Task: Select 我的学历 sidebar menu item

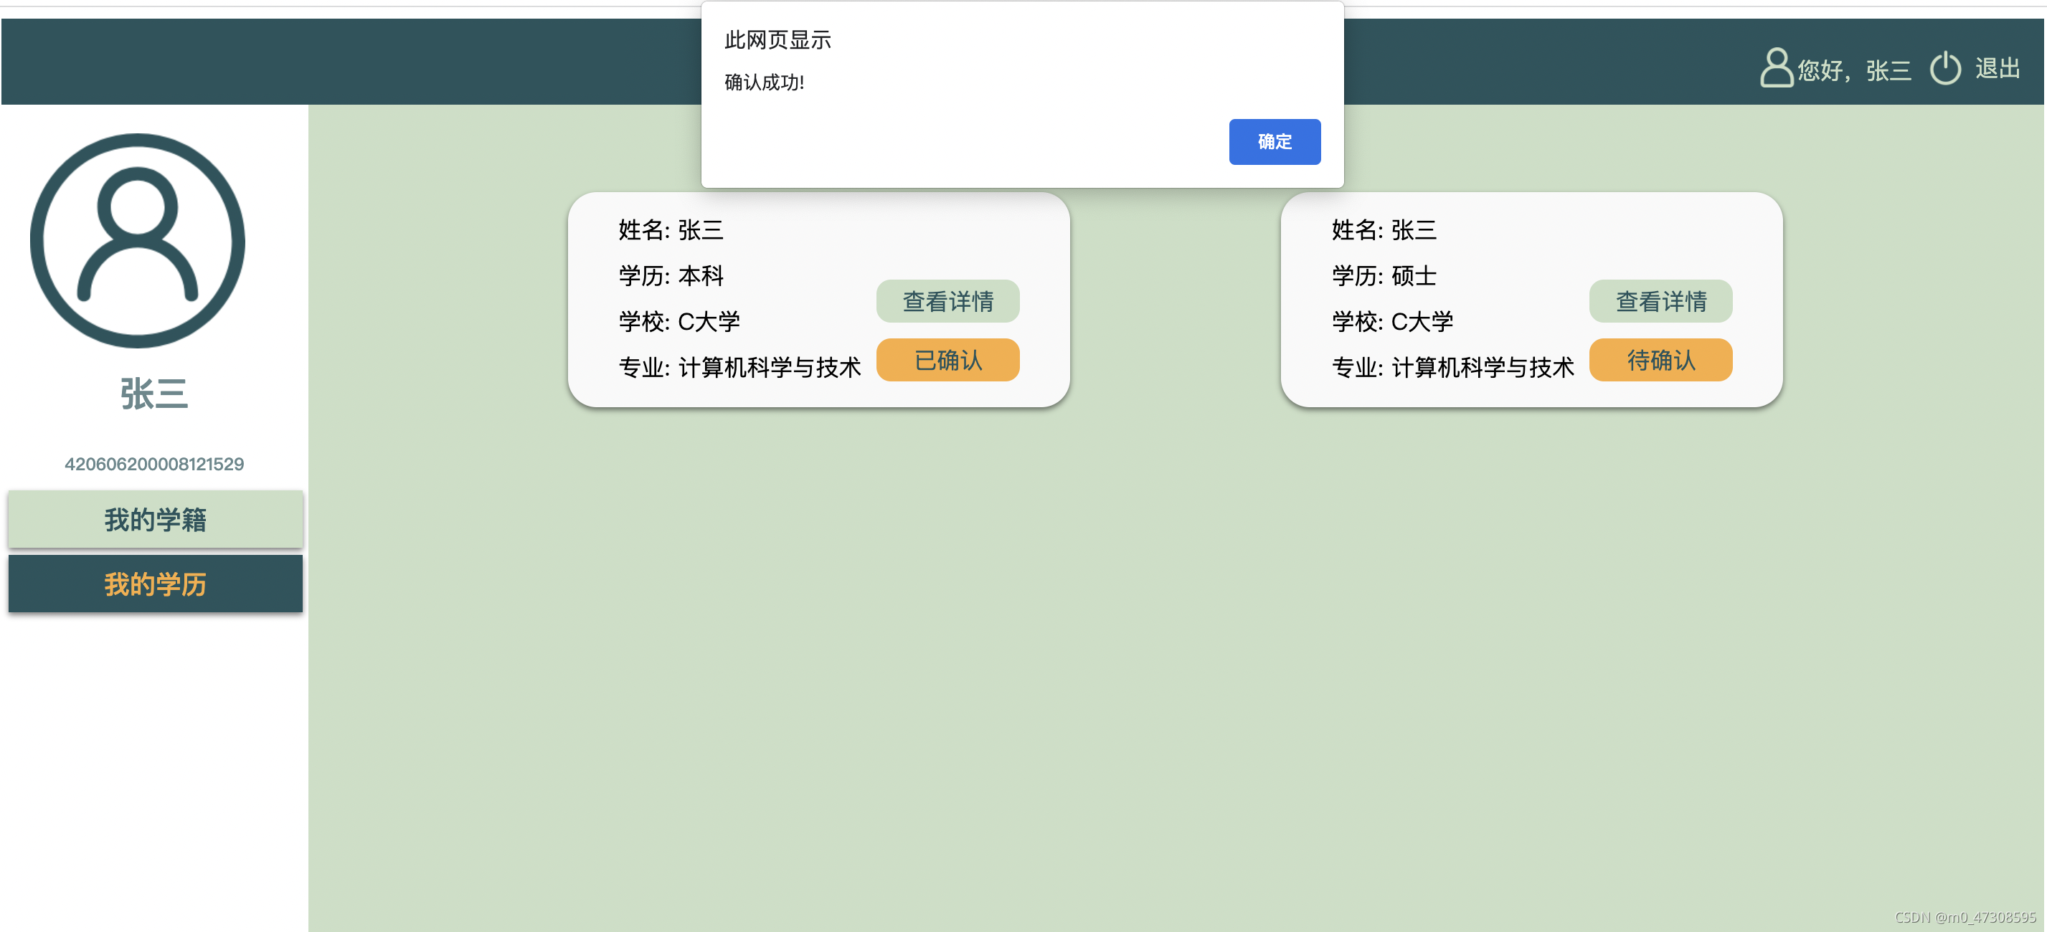Action: [155, 584]
